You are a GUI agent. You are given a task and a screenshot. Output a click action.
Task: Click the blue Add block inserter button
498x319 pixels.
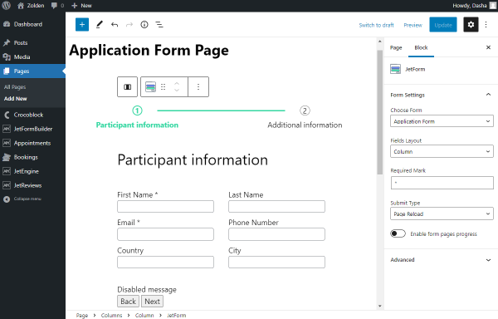tap(82, 24)
